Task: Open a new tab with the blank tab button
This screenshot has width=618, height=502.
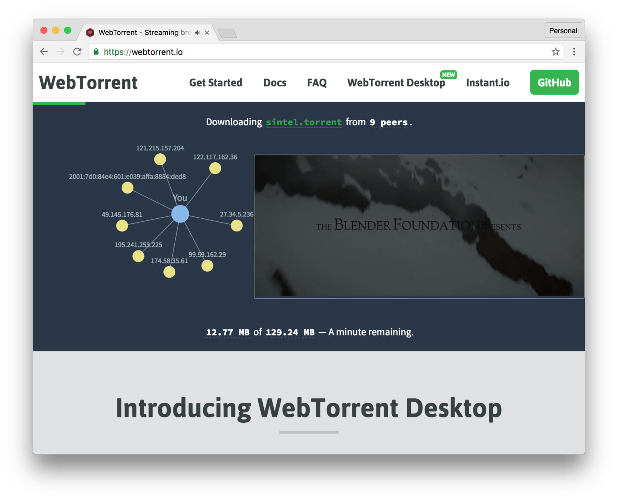Action: pyautogui.click(x=227, y=34)
